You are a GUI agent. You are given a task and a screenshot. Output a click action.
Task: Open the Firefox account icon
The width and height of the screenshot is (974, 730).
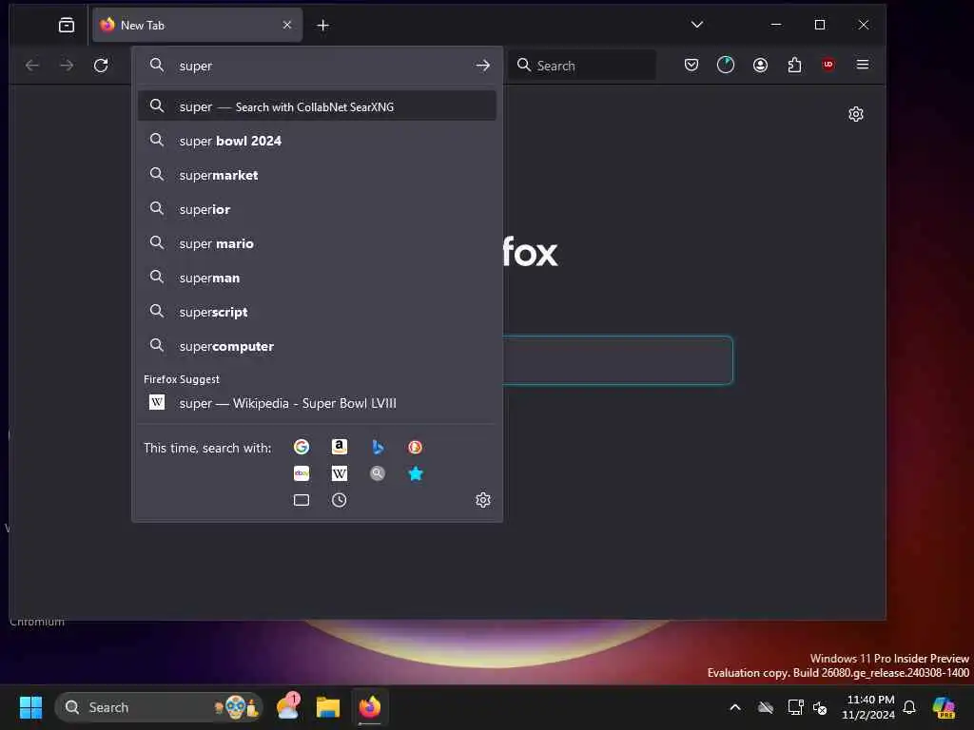tap(760, 65)
